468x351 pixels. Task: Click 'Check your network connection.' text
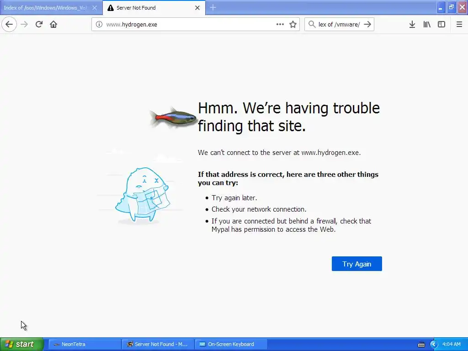[259, 209]
